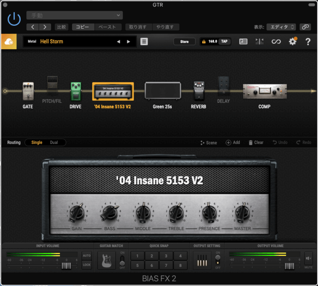Open the Output Setting EQ icon
The image size is (318, 286).
202,261
